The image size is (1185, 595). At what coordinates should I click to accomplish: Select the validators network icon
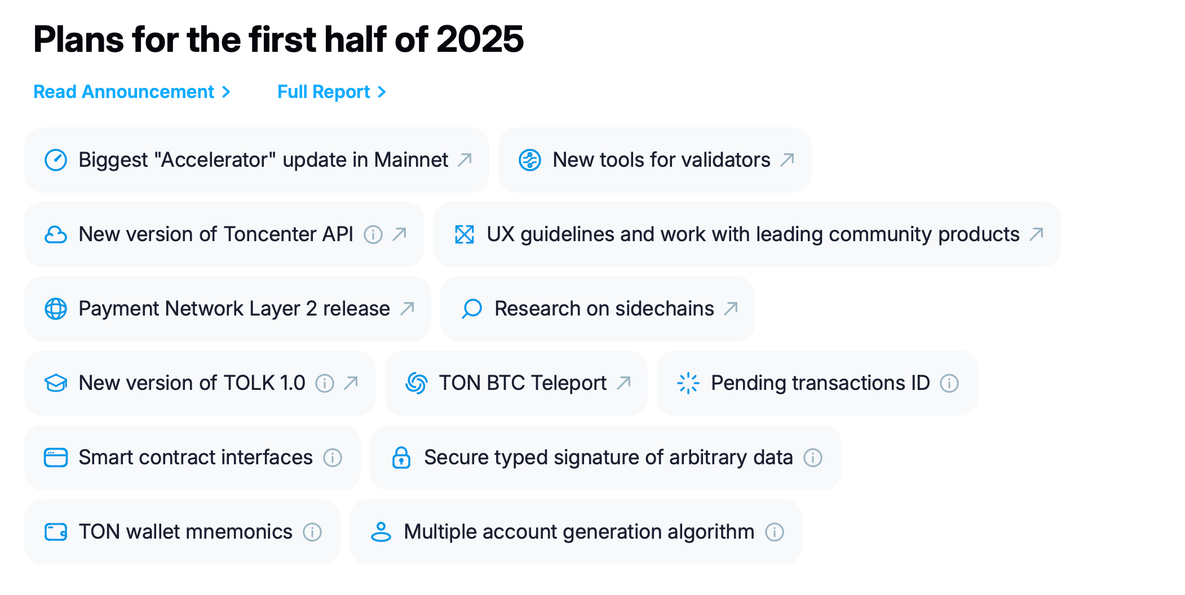click(530, 160)
